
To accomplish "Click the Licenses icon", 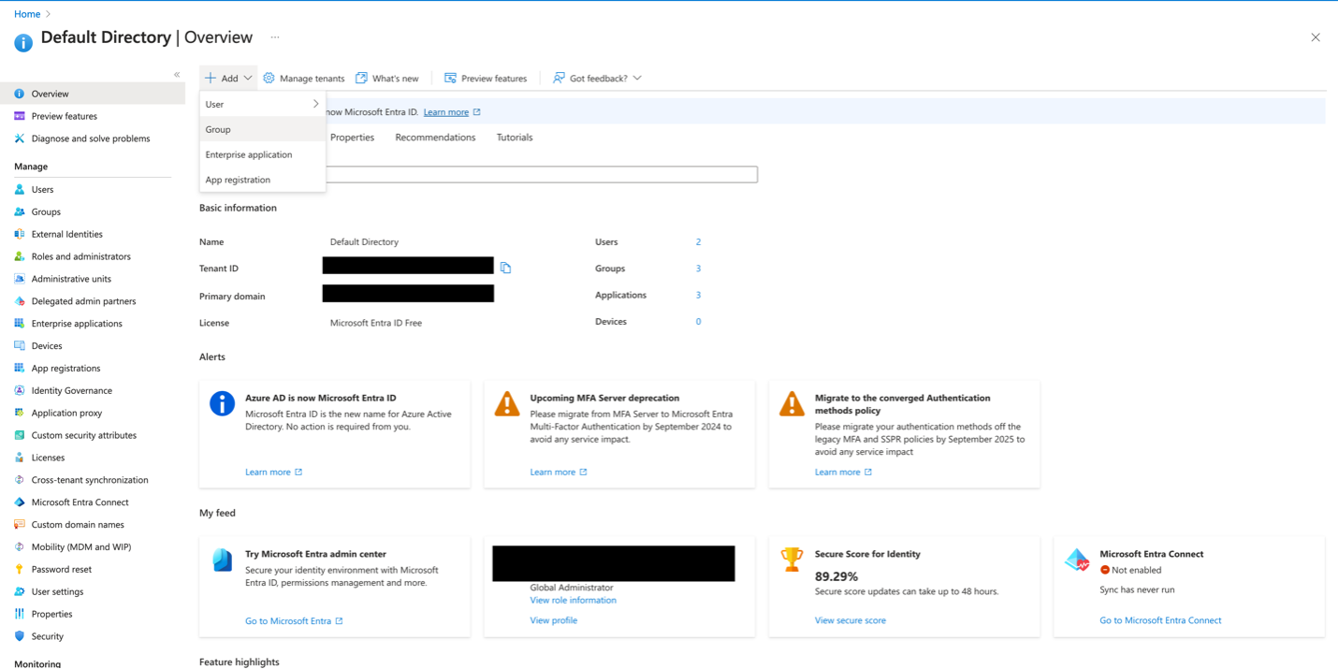I will (x=20, y=458).
